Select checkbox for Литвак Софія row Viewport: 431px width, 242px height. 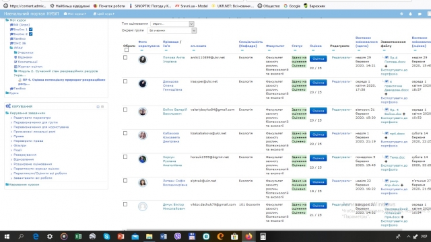pyautogui.click(x=125, y=181)
